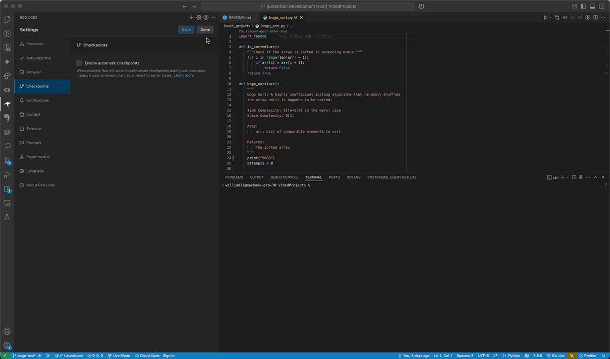Screen dimensions: 610x359
Task: Split the terminal using the split icon
Action: [574, 177]
